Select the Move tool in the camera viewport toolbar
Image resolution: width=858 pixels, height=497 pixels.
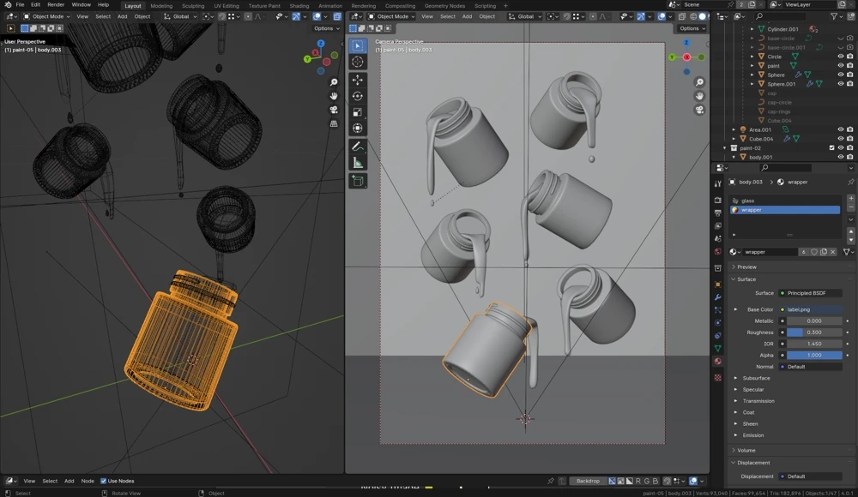click(x=358, y=80)
